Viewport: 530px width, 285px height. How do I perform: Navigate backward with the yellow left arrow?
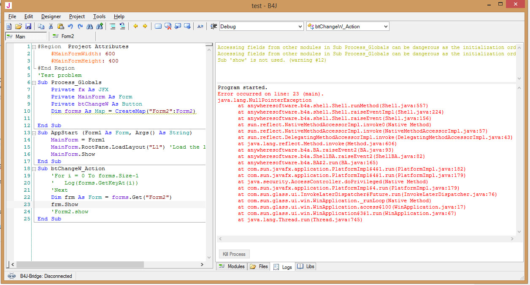coord(135,26)
